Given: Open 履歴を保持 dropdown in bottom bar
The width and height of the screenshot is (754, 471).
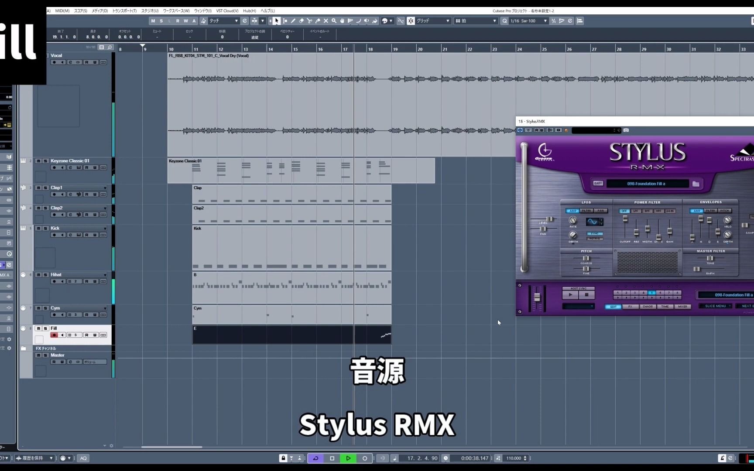Looking at the screenshot, I should [x=34, y=458].
